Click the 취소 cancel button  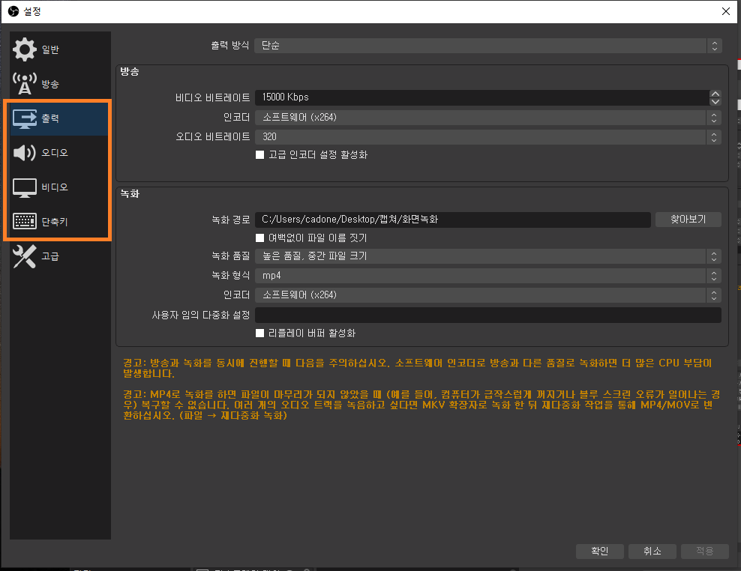pos(652,552)
